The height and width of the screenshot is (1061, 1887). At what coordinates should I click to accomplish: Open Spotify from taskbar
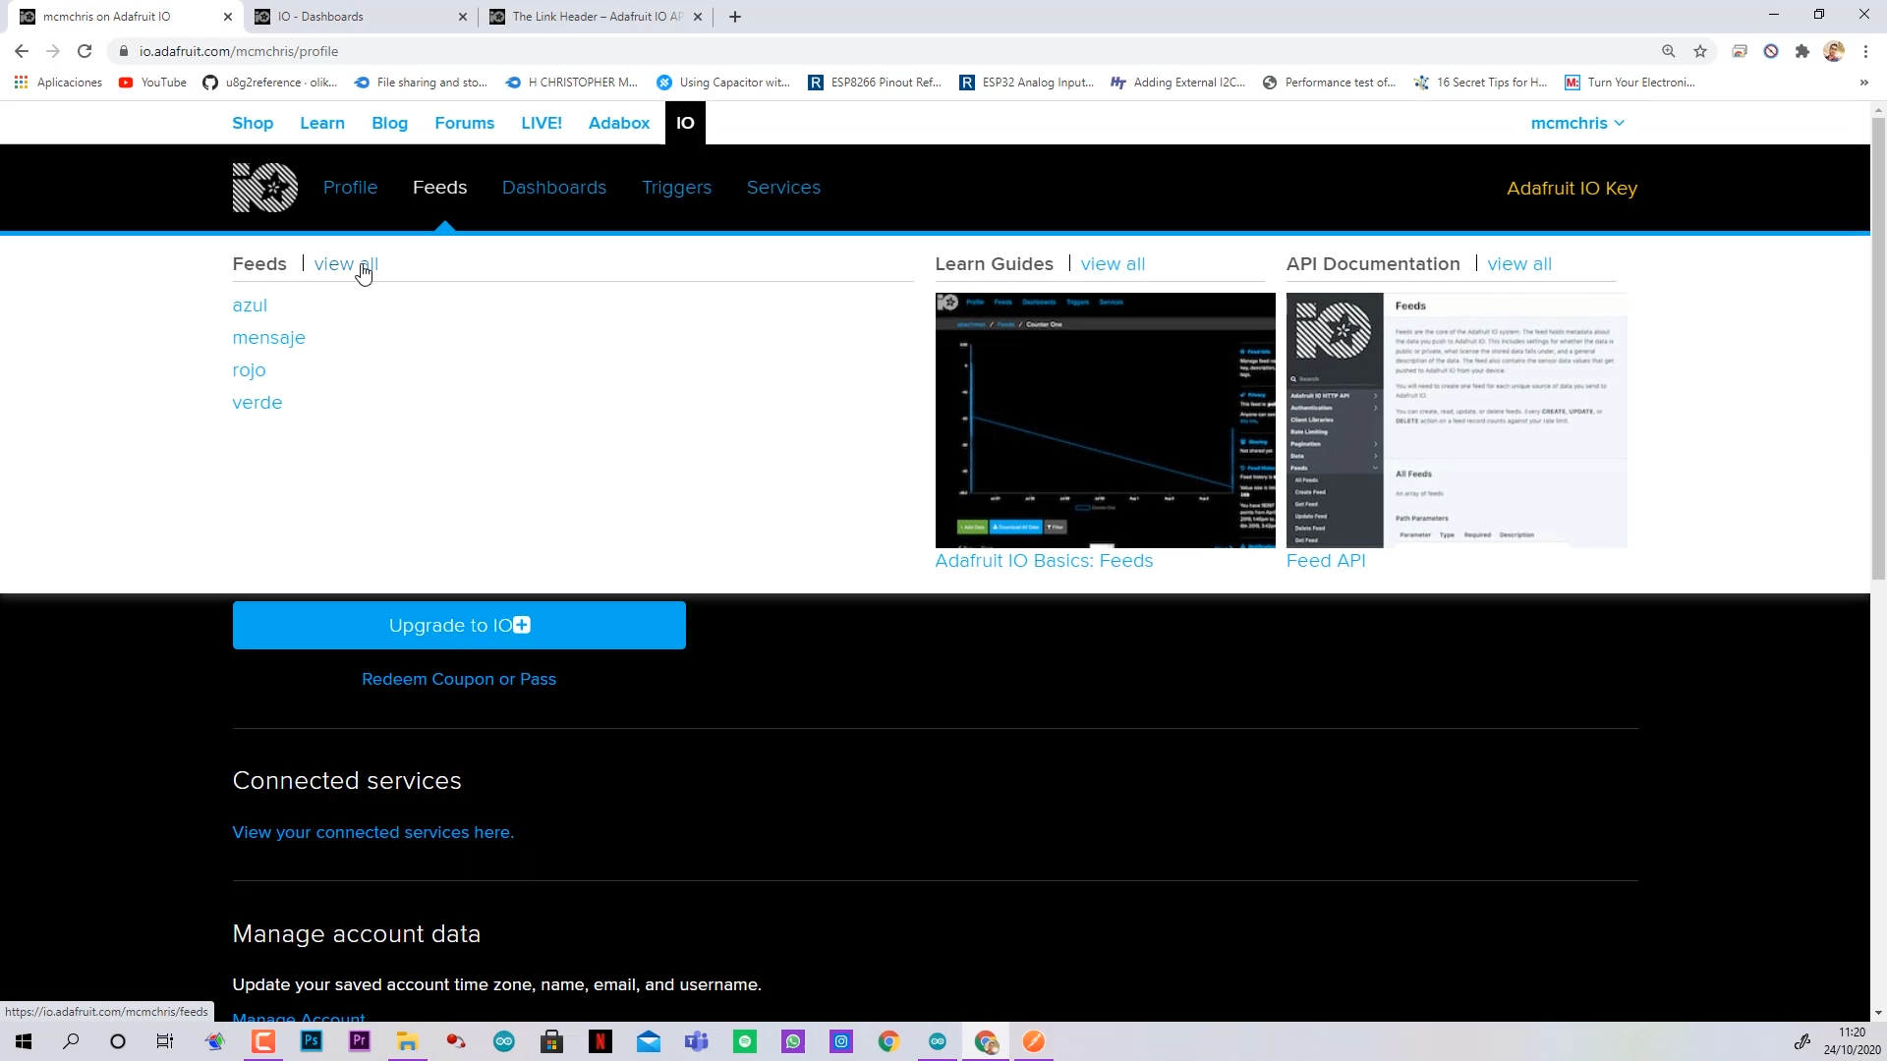[745, 1041]
